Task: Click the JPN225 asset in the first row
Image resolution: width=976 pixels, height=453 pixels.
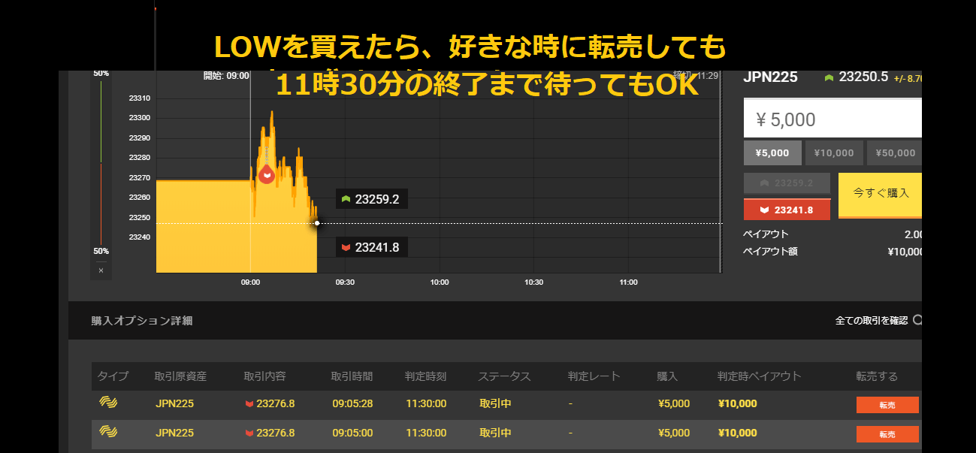Action: pyautogui.click(x=174, y=403)
